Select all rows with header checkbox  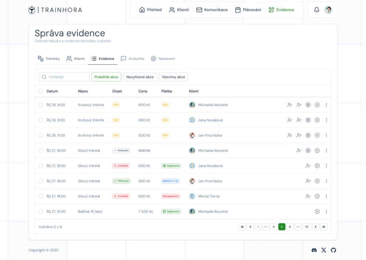click(41, 91)
